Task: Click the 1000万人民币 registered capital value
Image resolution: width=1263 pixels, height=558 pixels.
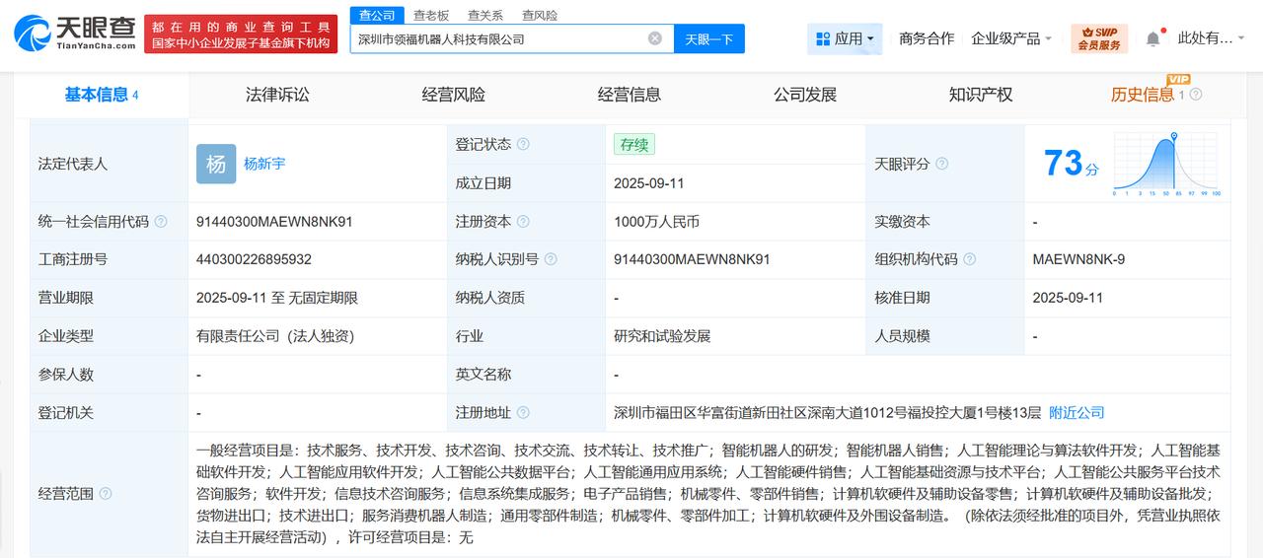Action: (656, 222)
